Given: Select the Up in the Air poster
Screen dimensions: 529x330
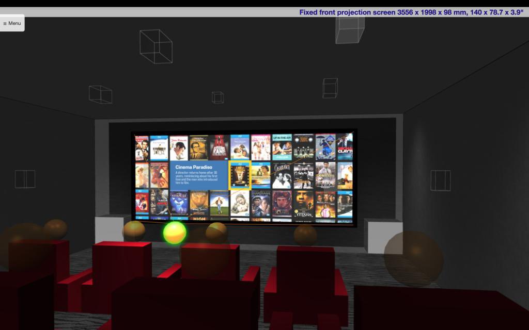Looking at the screenshot, I should tap(282, 147).
